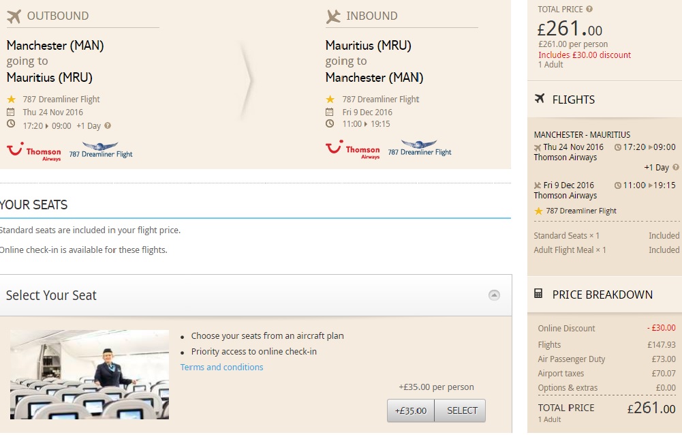Click the calculator icon next to PRICE BREAKDOWN
This screenshot has height=435, width=682.
[538, 293]
